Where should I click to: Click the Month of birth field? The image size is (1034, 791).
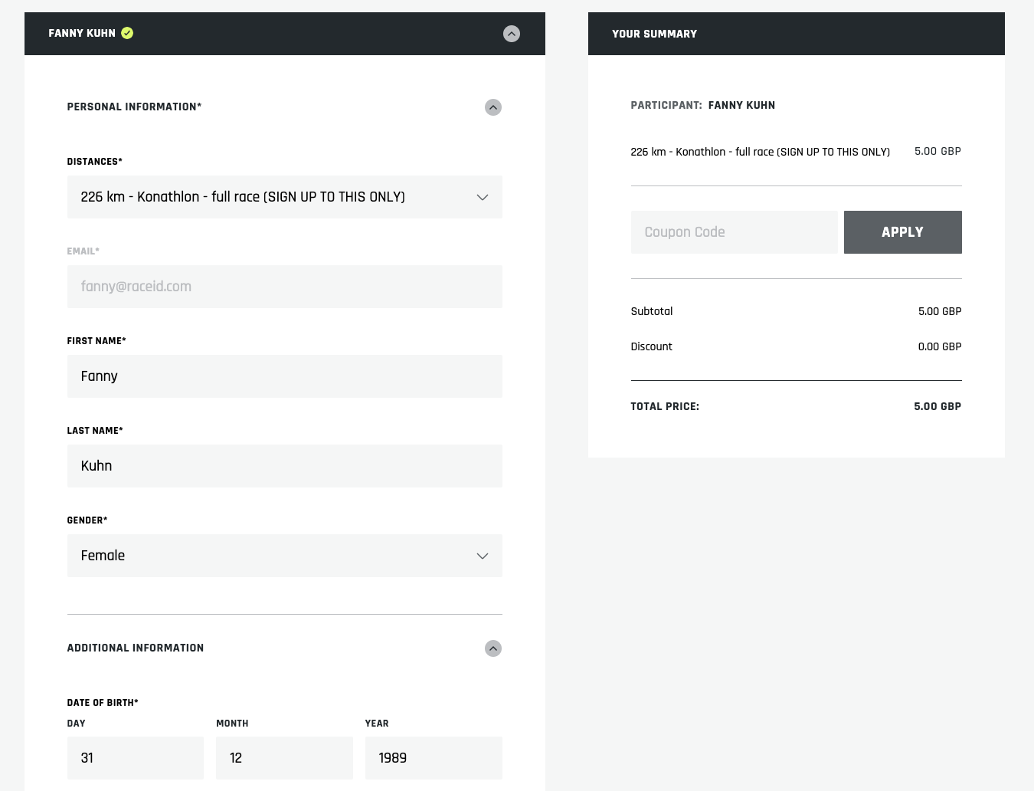(284, 758)
